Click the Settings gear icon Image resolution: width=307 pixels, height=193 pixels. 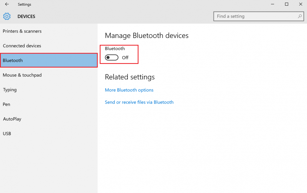click(7, 16)
